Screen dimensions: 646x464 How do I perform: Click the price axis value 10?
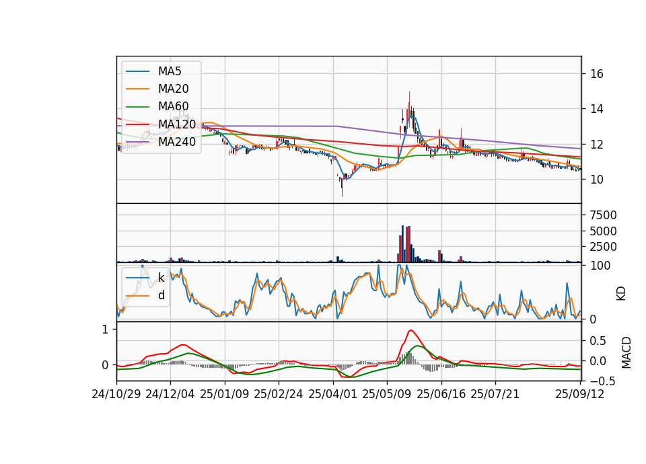(x=597, y=180)
